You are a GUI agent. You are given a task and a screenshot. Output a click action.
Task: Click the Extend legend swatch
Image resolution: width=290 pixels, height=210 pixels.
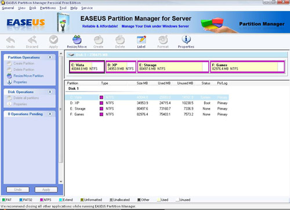point(60,200)
